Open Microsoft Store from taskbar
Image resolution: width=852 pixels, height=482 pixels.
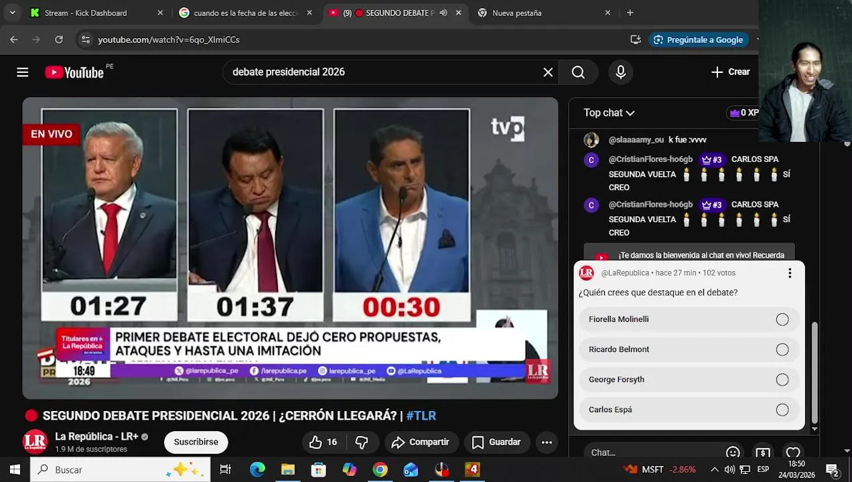[x=319, y=470]
